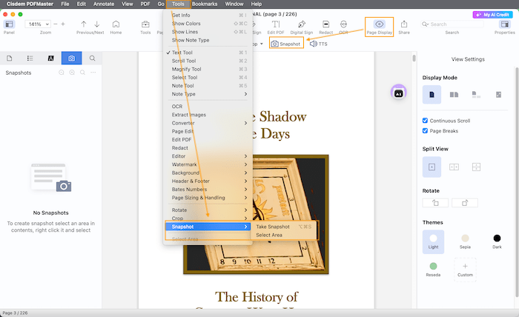Open the Digital Sign tool
Viewport: 519px width, 317px height.
(302, 24)
